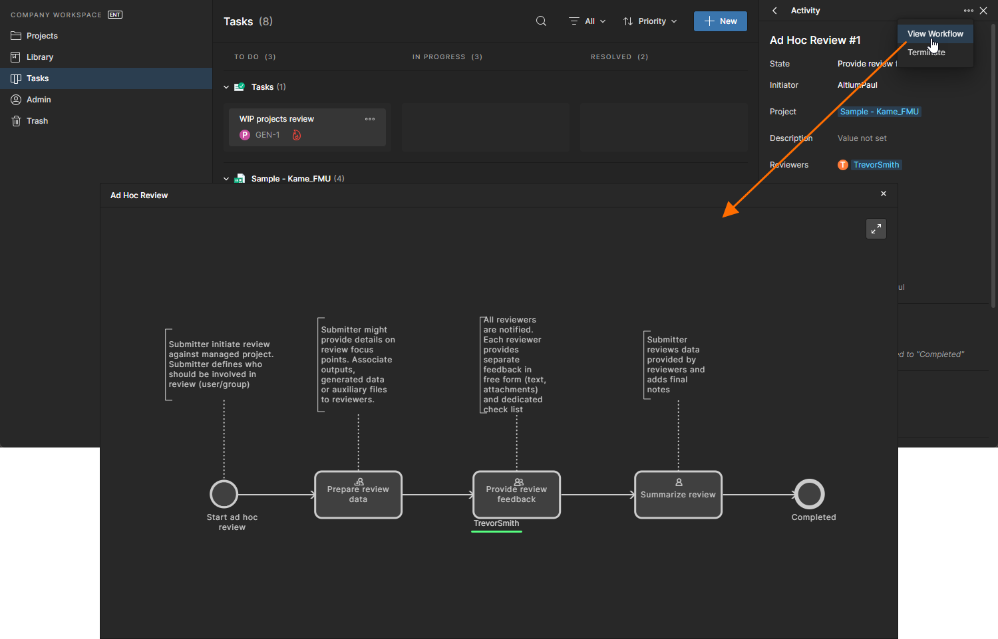
Task: Select Tasks in the sidebar
Action: 106,78
